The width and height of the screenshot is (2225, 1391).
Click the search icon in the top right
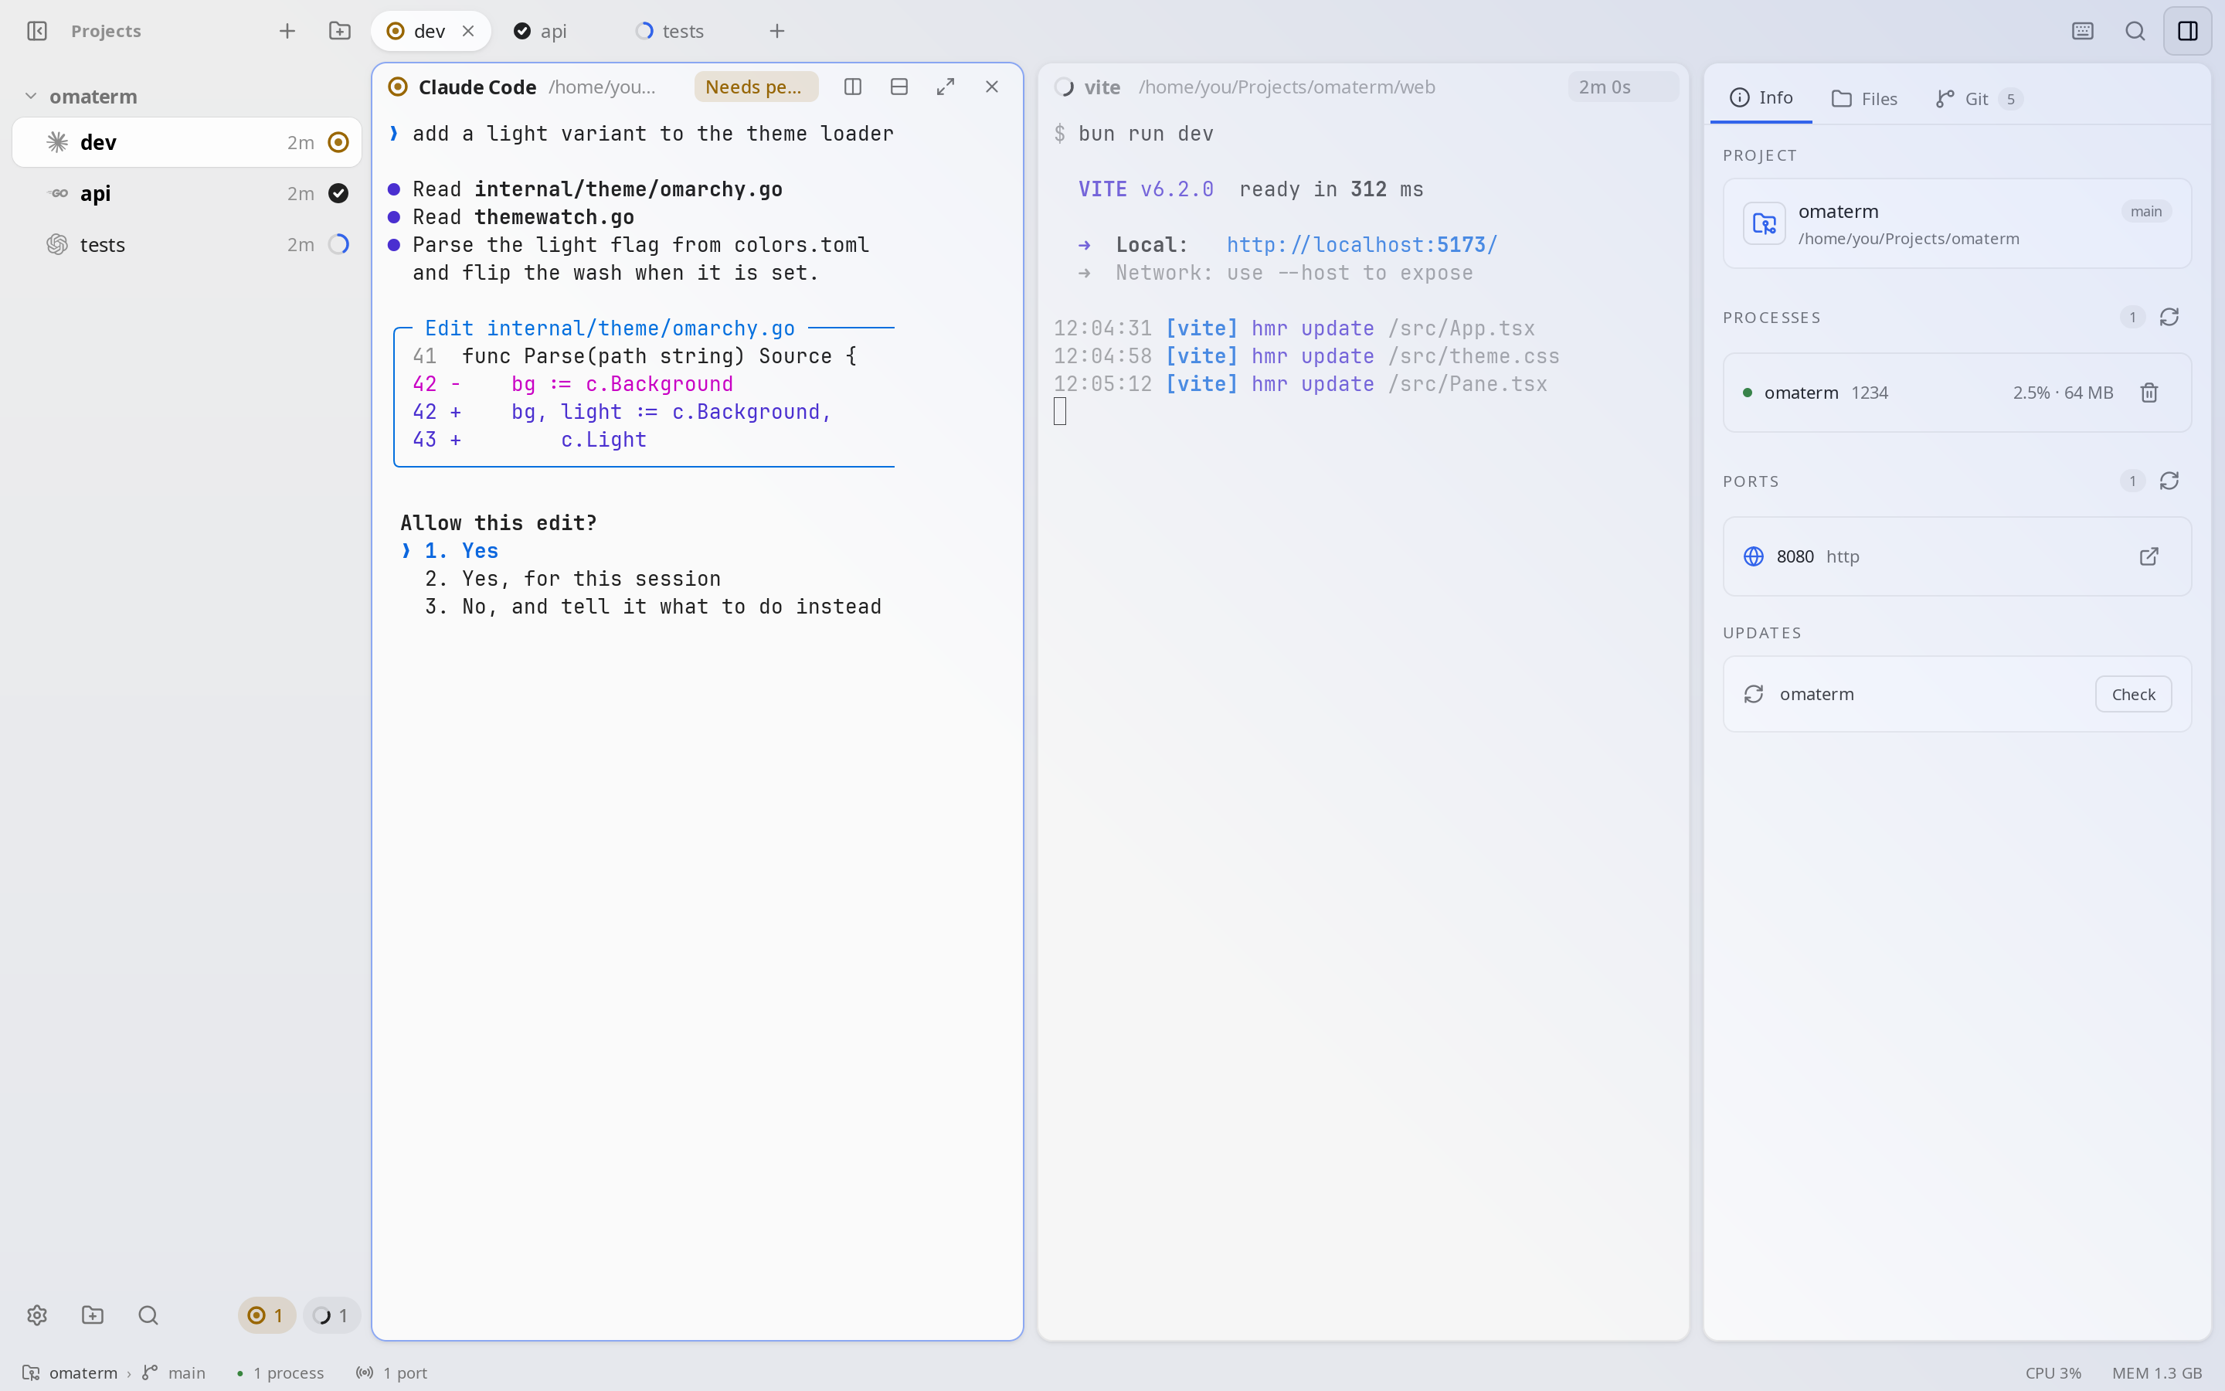click(2135, 31)
